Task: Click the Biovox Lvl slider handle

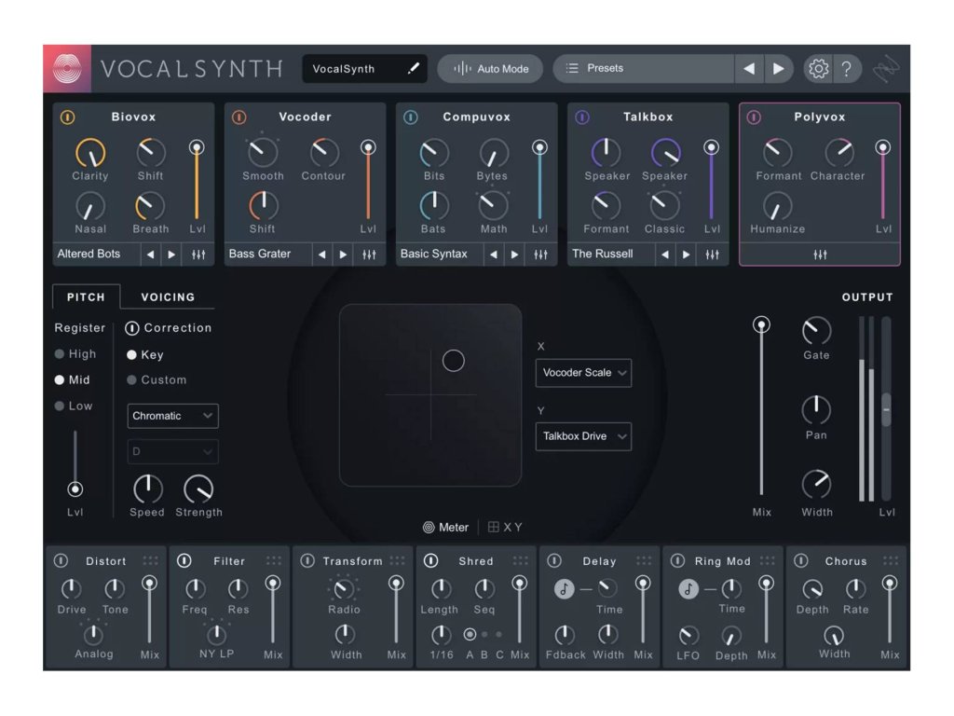Action: (197, 147)
